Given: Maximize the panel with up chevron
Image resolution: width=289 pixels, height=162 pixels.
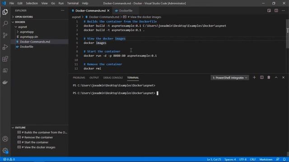Looking at the screenshot, I should 276,77.
